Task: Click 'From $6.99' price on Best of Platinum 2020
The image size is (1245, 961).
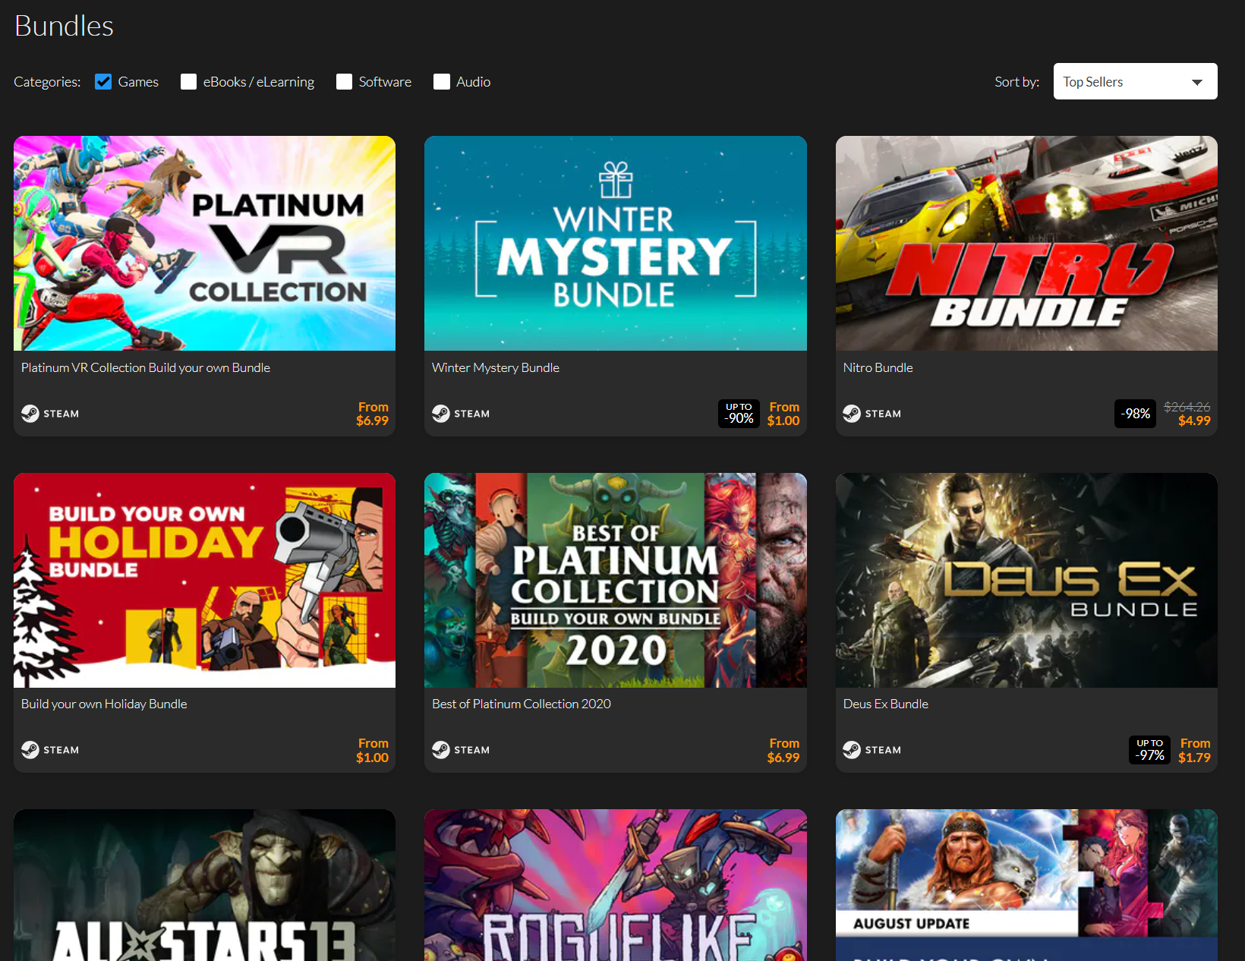Action: pos(783,750)
